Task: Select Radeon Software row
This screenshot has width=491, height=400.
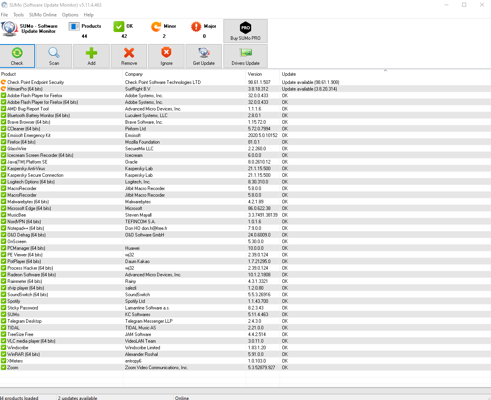Action: point(245,275)
